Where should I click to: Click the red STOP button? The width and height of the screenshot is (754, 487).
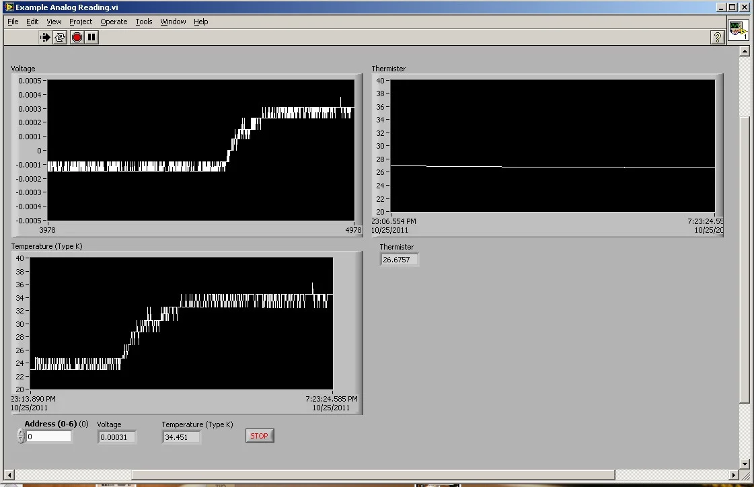pos(259,436)
